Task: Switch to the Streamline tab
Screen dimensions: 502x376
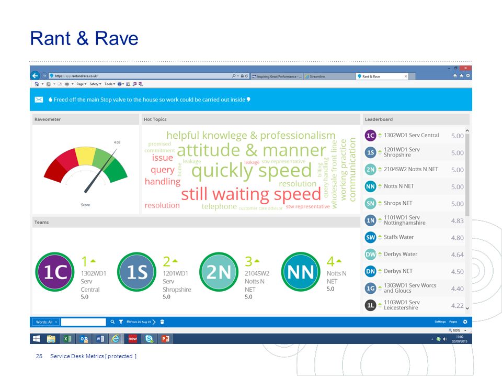Action: [x=329, y=76]
